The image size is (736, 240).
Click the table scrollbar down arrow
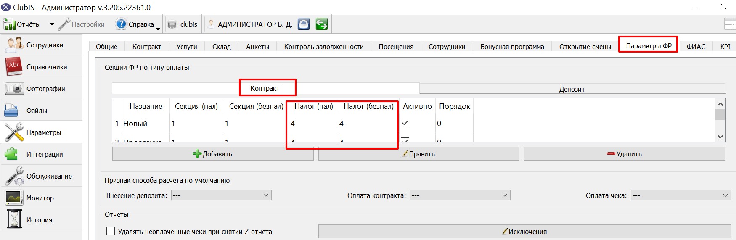(x=720, y=137)
